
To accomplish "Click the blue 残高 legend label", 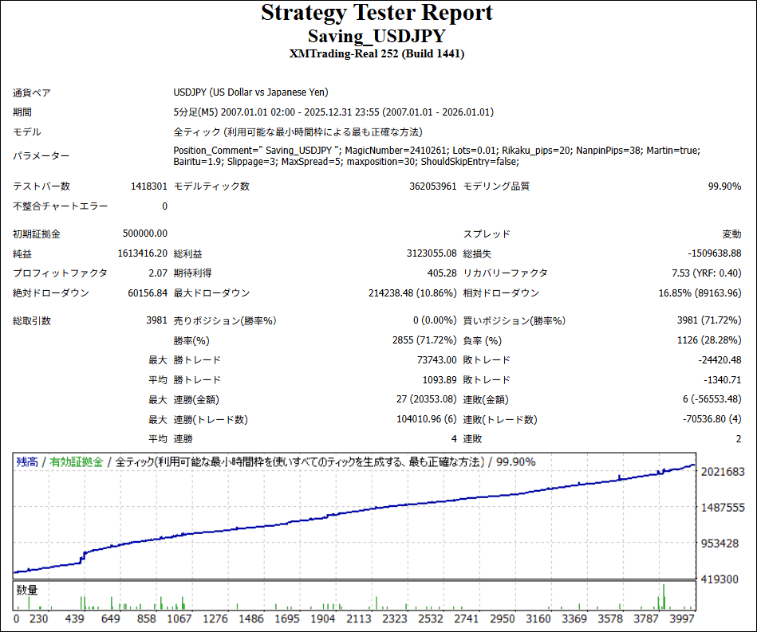I will 26,462.
